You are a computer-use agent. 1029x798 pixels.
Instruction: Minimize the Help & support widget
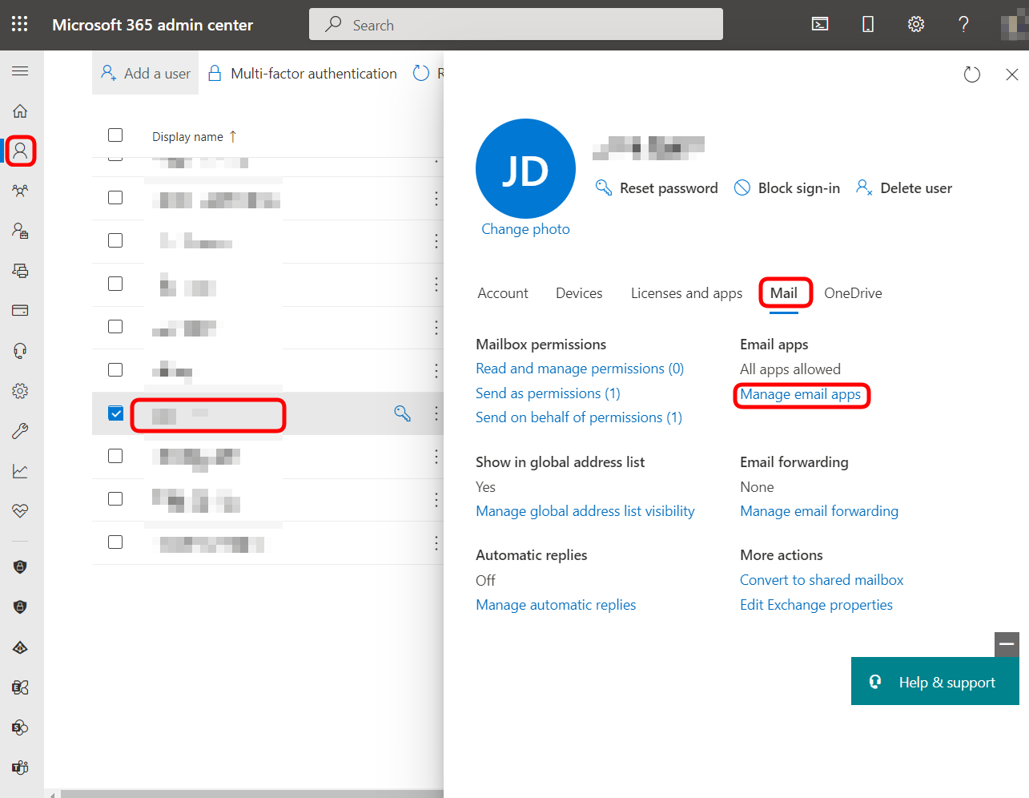[x=1007, y=644]
